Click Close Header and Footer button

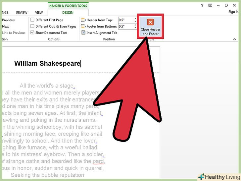click(150, 27)
